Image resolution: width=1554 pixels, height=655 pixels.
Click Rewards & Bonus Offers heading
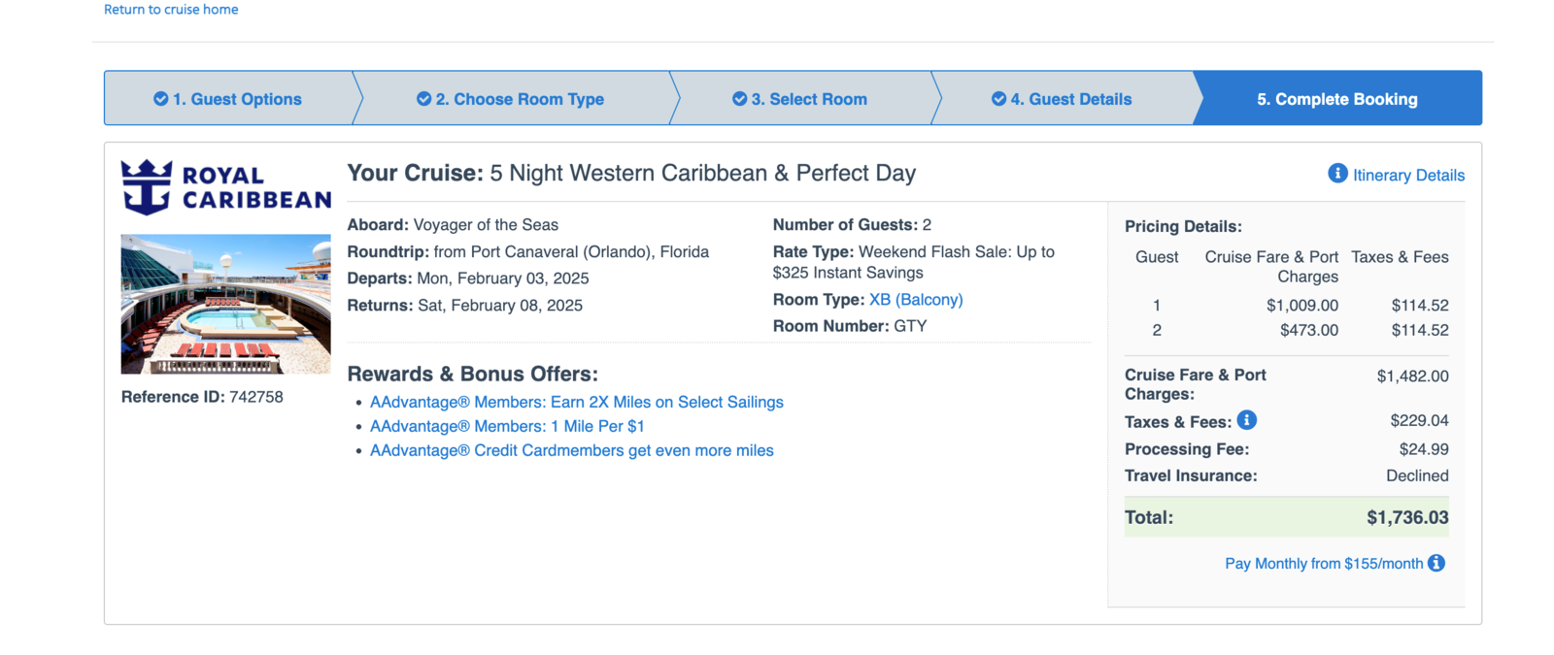tap(473, 374)
